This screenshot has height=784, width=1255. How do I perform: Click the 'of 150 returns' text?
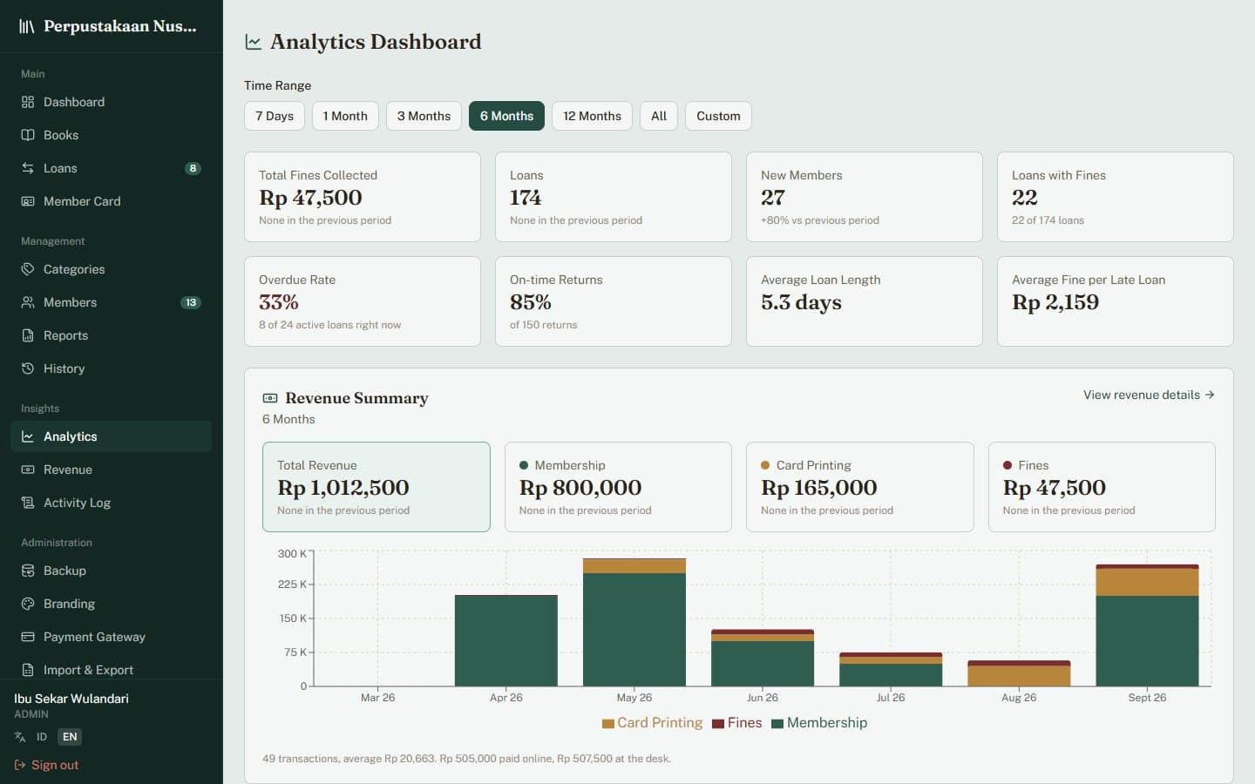[543, 325]
